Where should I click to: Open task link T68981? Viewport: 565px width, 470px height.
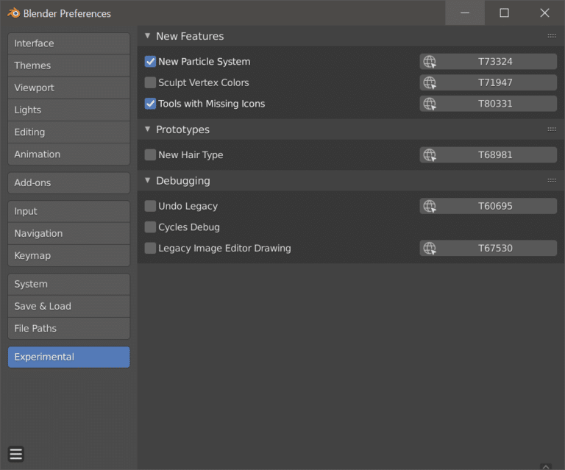pos(488,155)
